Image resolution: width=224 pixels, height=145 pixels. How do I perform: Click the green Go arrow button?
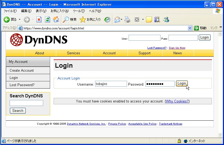pos(196,28)
